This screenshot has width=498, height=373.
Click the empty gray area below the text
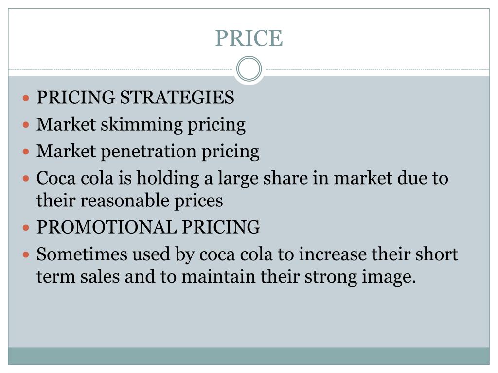(249, 317)
